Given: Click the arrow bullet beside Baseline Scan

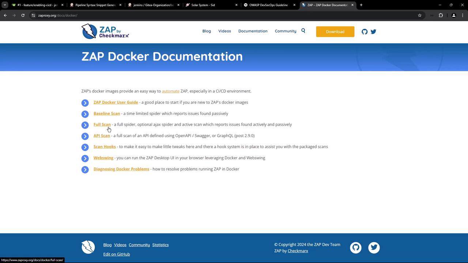Looking at the screenshot, I should 85,114.
